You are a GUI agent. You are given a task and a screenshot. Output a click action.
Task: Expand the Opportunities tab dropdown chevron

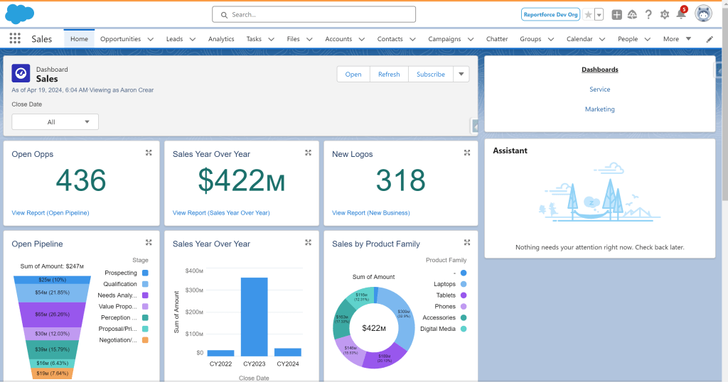(150, 40)
